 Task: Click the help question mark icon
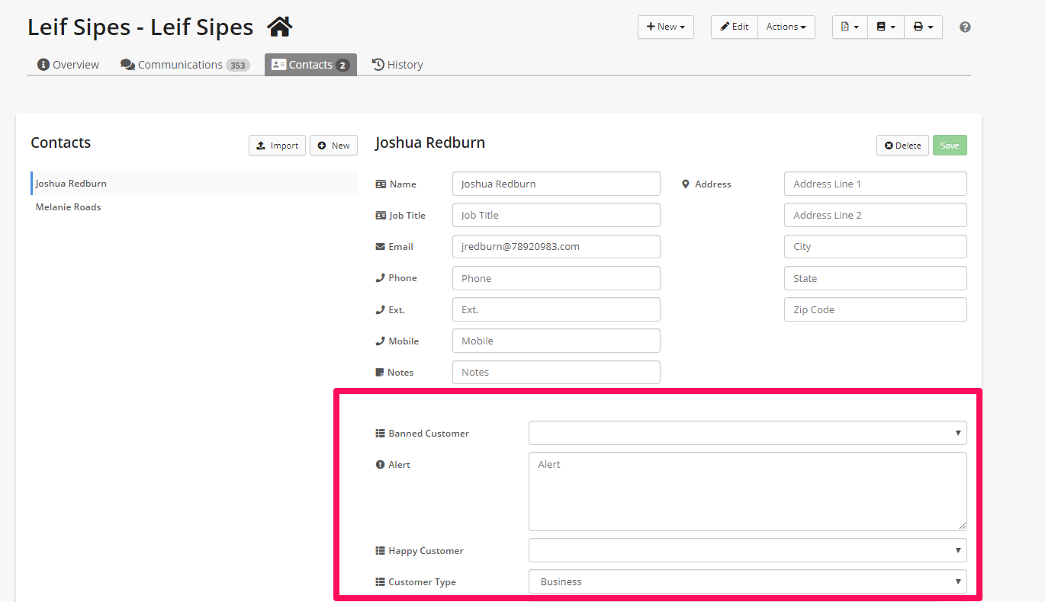pos(965,27)
